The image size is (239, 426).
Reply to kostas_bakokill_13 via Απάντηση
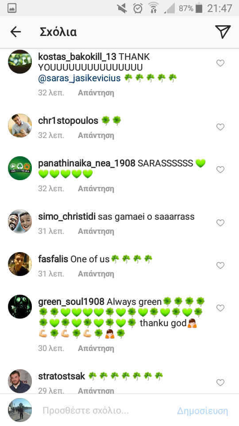(x=96, y=93)
